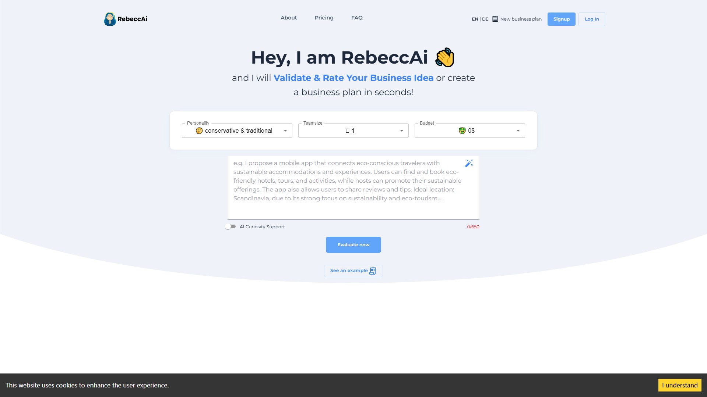Dismiss cookies with I understand
Image resolution: width=707 pixels, height=397 pixels.
tap(679, 385)
